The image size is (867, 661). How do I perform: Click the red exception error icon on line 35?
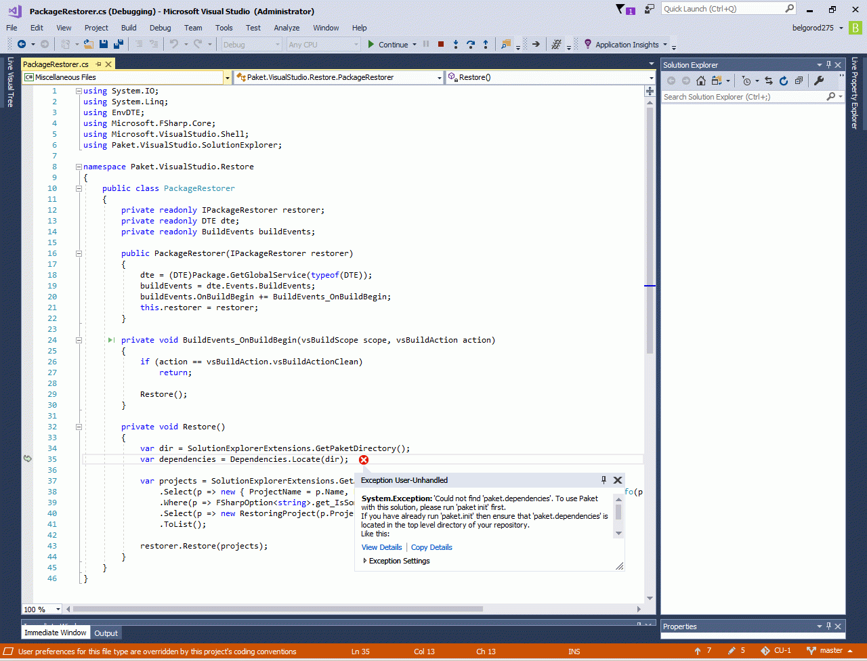tap(364, 460)
